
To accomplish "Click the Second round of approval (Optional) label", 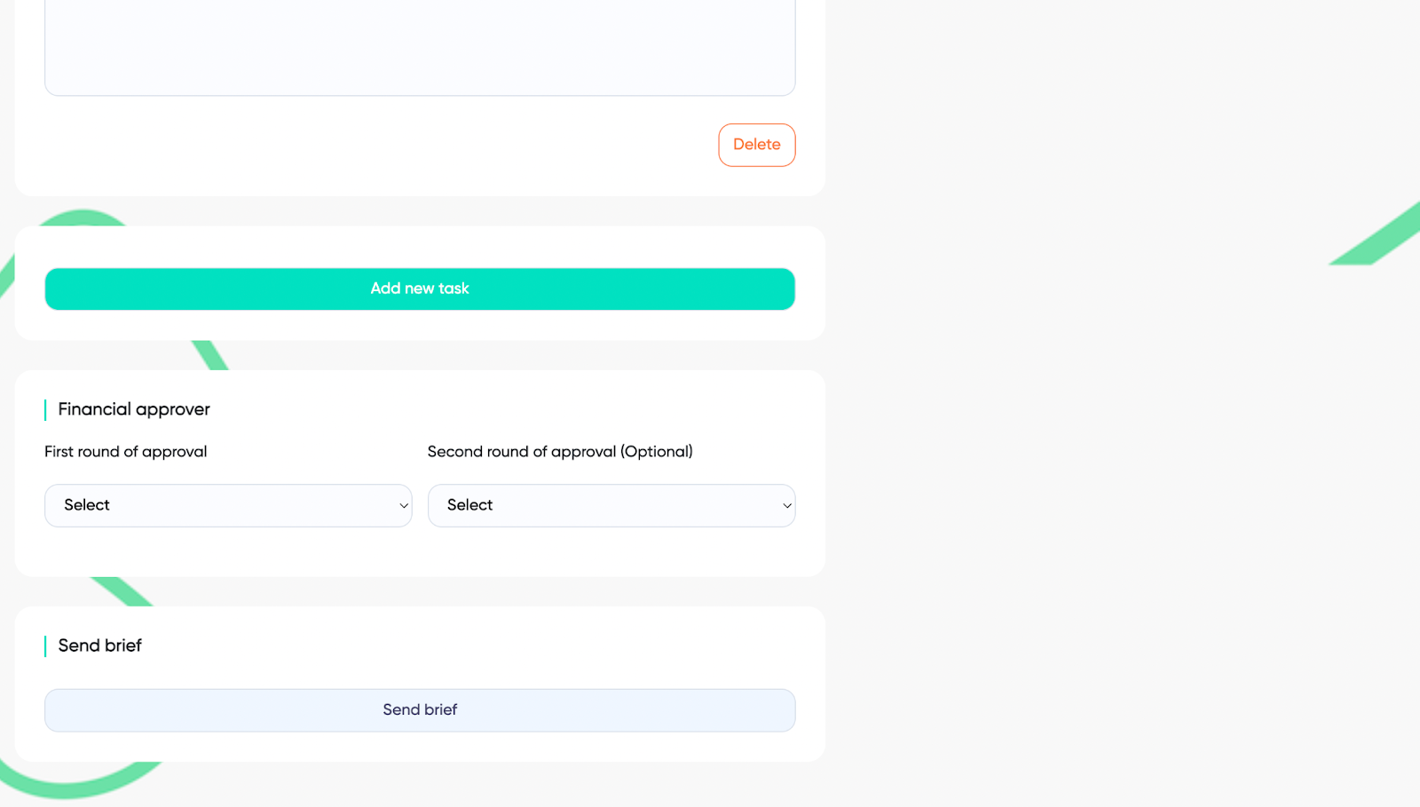I will point(560,452).
